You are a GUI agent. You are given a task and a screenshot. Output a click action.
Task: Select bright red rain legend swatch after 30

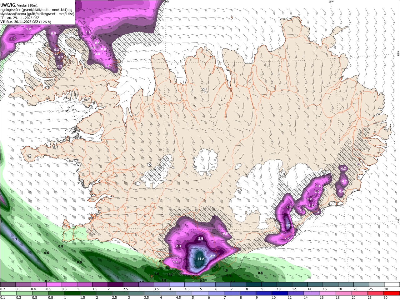(x=392, y=293)
